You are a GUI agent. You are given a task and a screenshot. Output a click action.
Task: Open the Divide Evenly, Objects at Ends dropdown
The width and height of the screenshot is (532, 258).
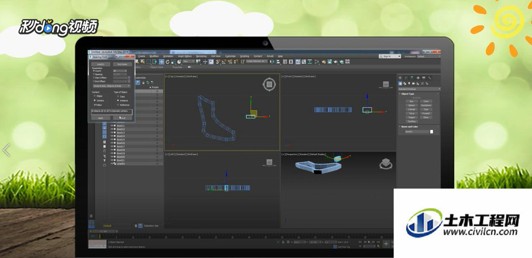112,86
